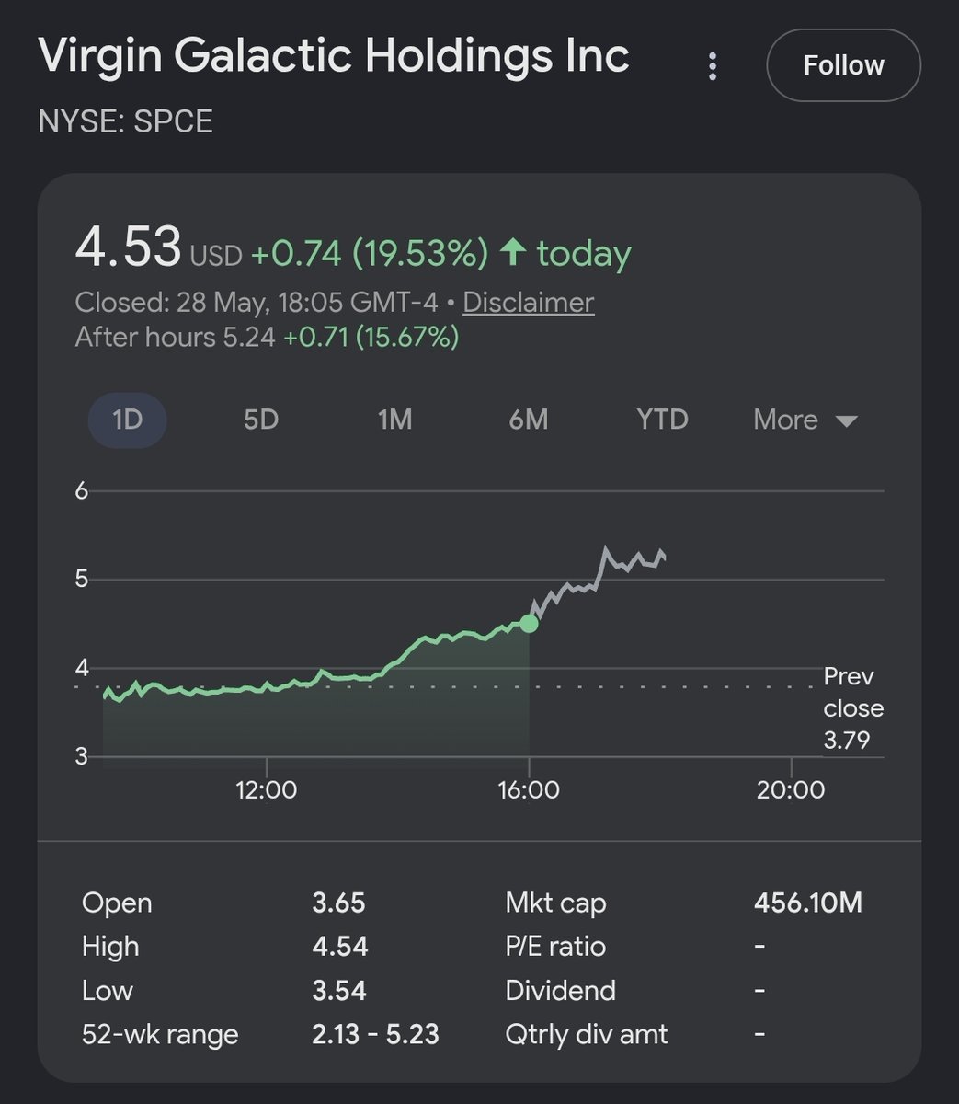The height and width of the screenshot is (1104, 959).
Task: Click the Virgin Galactic Holdings Inc title
Action: 334,55
